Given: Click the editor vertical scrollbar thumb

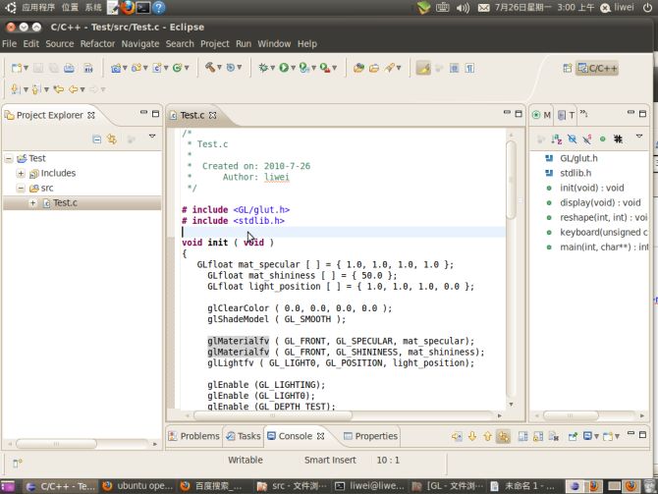Looking at the screenshot, I should pos(511,180).
